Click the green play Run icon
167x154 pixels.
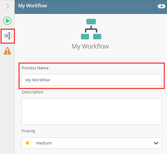(7, 21)
